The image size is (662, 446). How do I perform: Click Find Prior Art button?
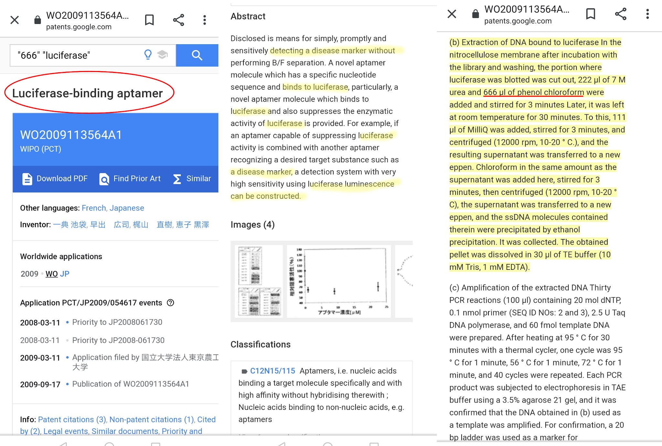(x=130, y=179)
